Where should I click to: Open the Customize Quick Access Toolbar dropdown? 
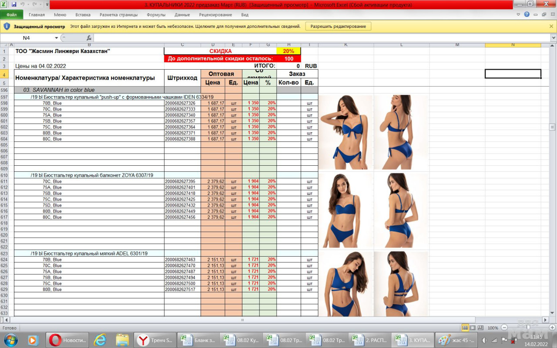pyautogui.click(x=47, y=4)
